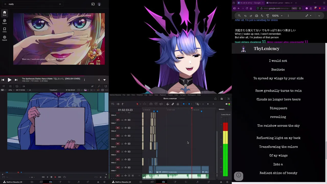The image size is (327, 184).
Task: Open the Clip menu in DaVinci Resolve
Action: point(146,95)
